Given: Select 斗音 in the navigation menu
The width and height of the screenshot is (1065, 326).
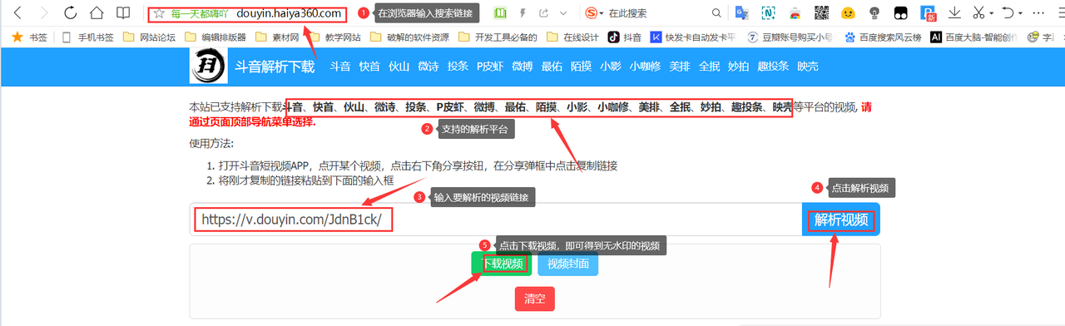Looking at the screenshot, I should [339, 67].
